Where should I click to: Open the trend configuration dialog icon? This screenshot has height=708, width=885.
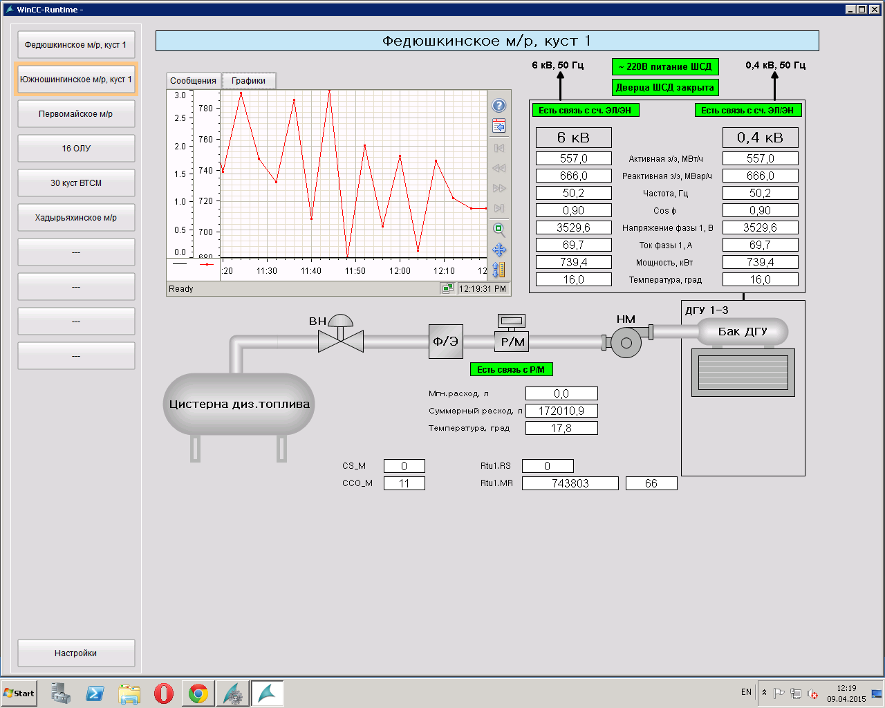499,126
